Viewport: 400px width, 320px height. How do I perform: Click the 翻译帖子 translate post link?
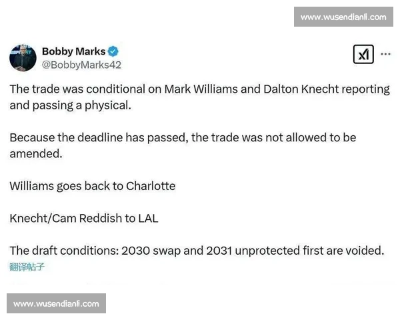(x=27, y=267)
